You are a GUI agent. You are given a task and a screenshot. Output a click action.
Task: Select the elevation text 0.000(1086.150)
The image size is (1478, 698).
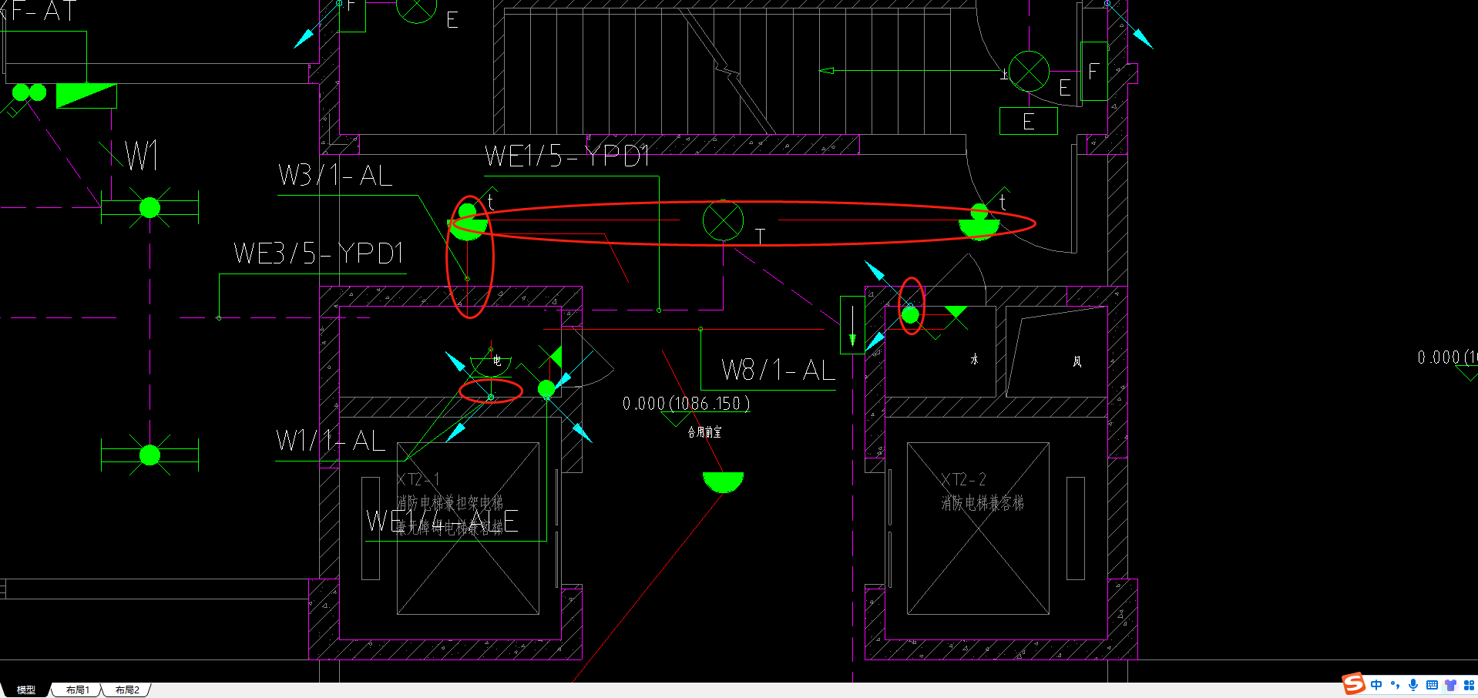[x=686, y=404]
